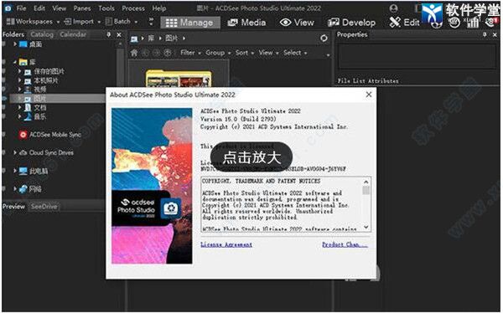
Task: Click the Home icon in the file list toolbar
Action: coord(134,53)
